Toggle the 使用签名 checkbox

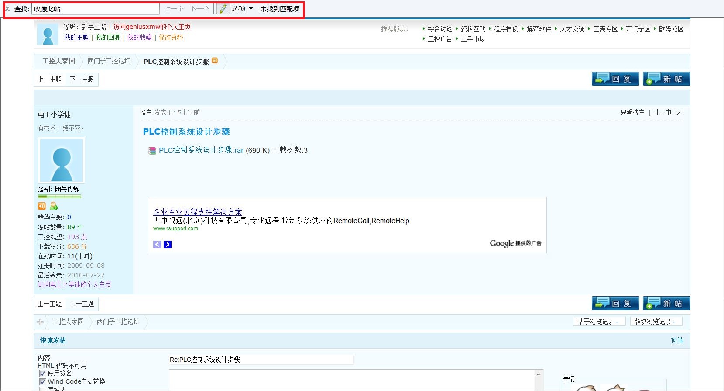point(43,374)
